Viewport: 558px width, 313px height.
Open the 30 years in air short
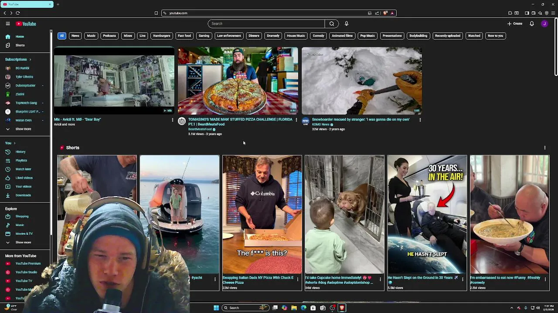pyautogui.click(x=427, y=214)
